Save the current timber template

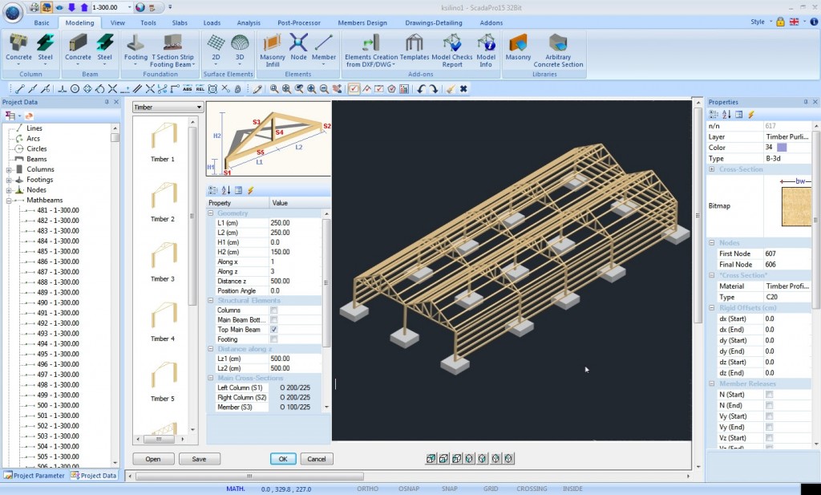tap(199, 458)
